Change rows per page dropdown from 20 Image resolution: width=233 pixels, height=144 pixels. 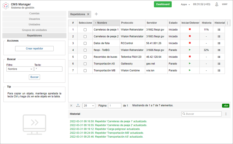(x=89, y=106)
